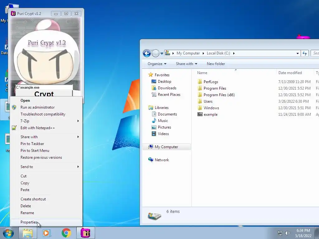This screenshot has height=239, width=319.
Task: Click the Explorer forward arrow button
Action: click(x=155, y=53)
